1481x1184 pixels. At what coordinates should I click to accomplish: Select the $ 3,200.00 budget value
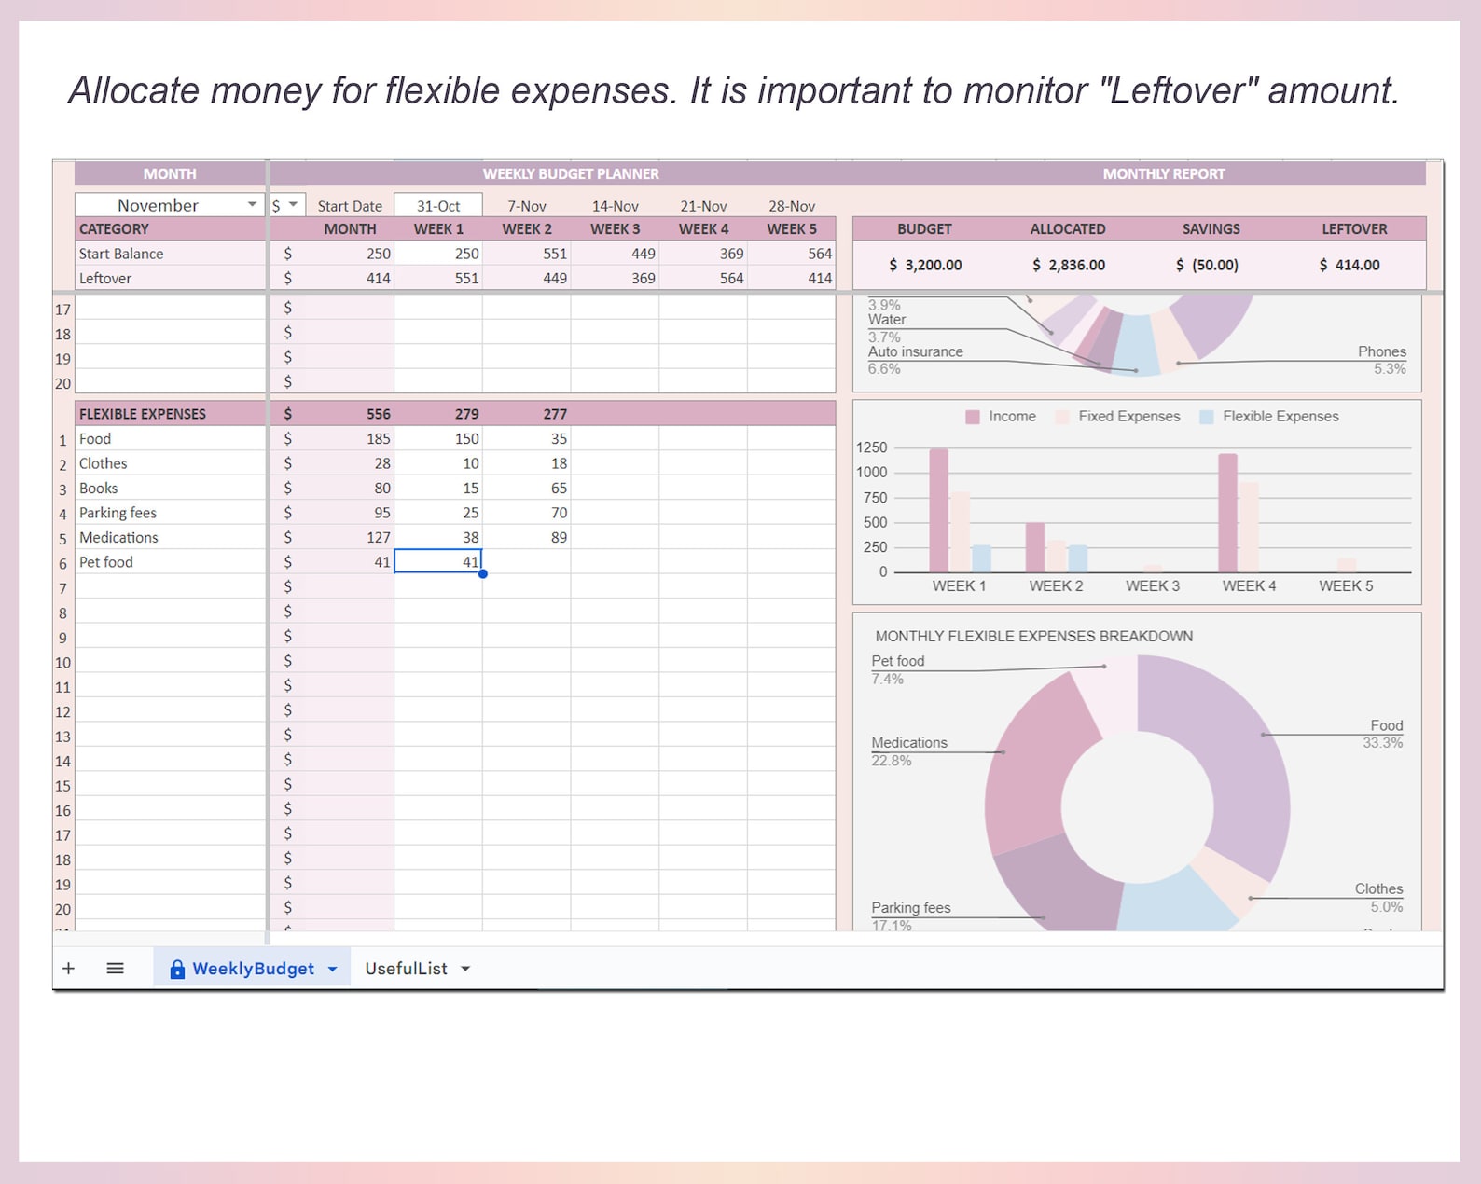(925, 265)
